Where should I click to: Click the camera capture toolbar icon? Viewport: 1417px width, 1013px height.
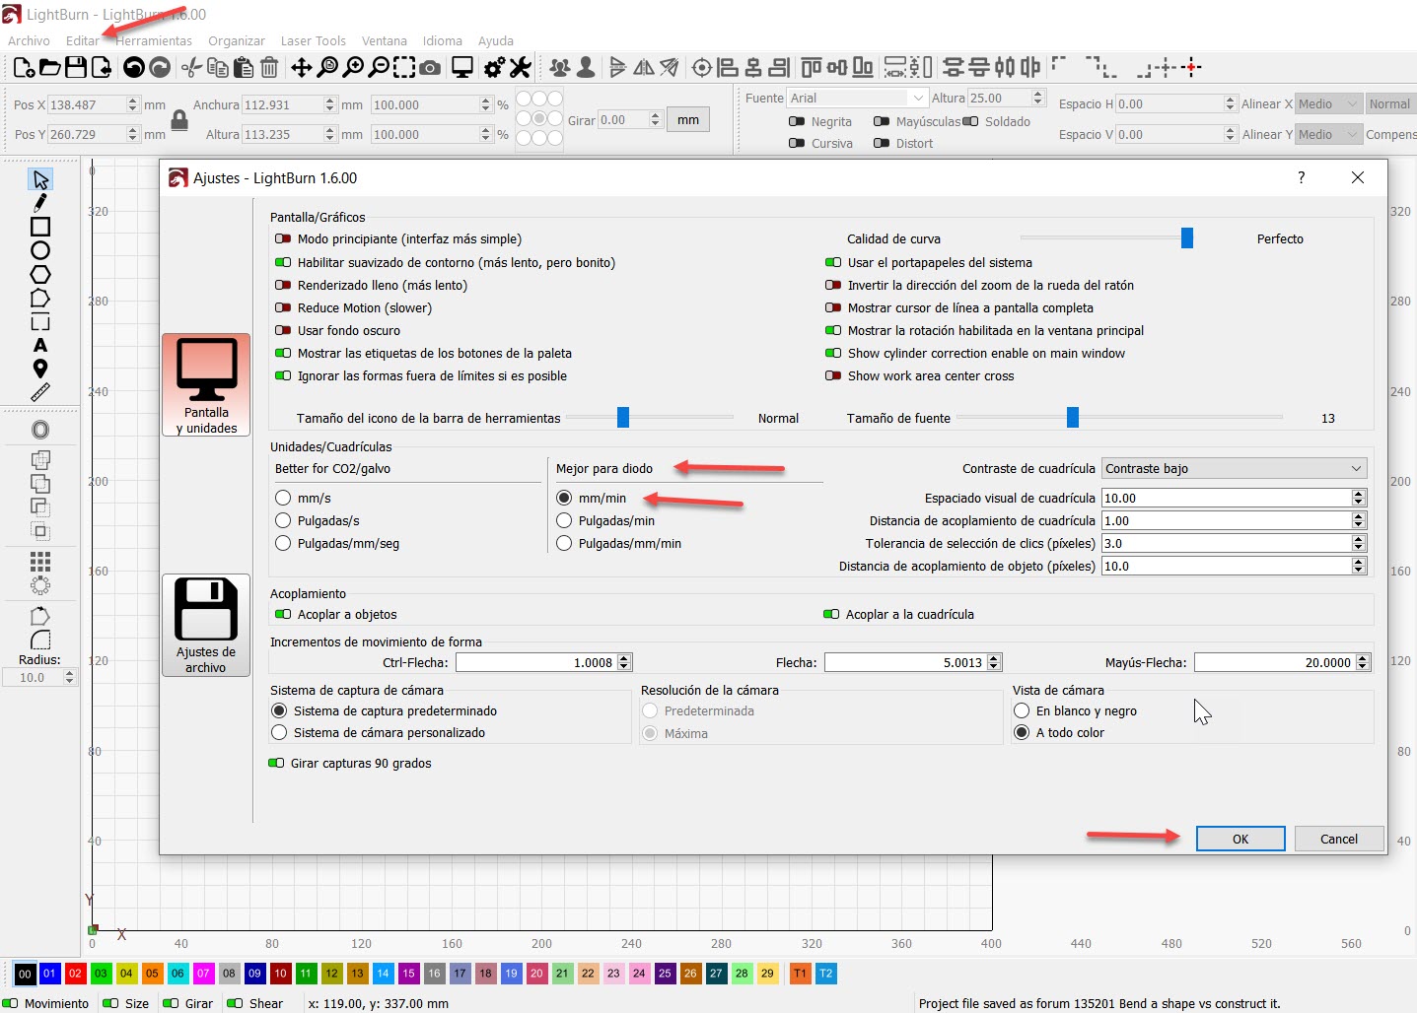click(430, 67)
